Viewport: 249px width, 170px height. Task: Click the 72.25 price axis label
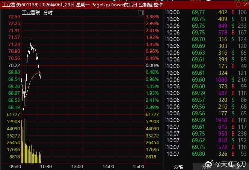click(x=14, y=24)
